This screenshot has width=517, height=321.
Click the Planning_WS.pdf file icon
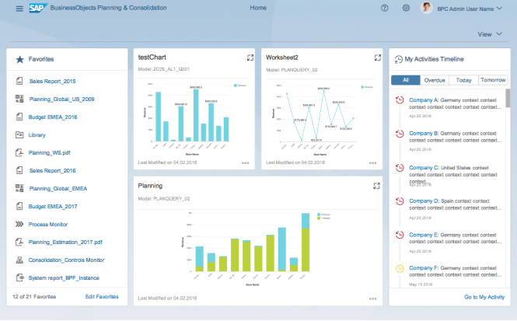(19, 152)
